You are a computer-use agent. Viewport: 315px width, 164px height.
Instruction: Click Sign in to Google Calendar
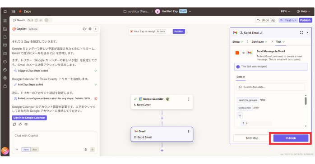pos(29,118)
